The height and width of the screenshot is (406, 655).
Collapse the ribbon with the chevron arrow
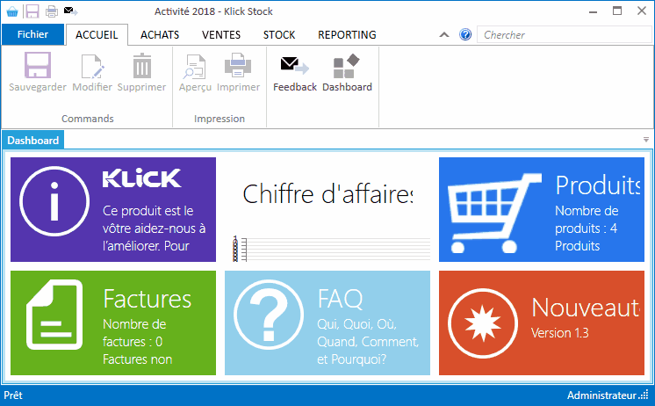click(x=446, y=35)
